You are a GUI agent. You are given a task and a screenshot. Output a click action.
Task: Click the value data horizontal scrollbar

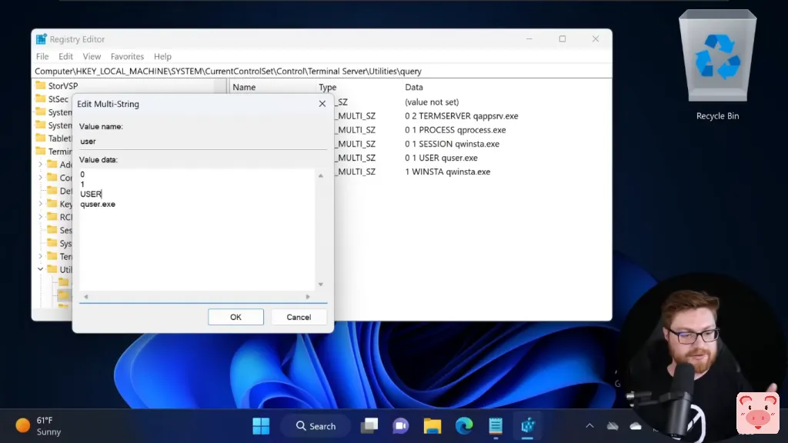[197, 297]
